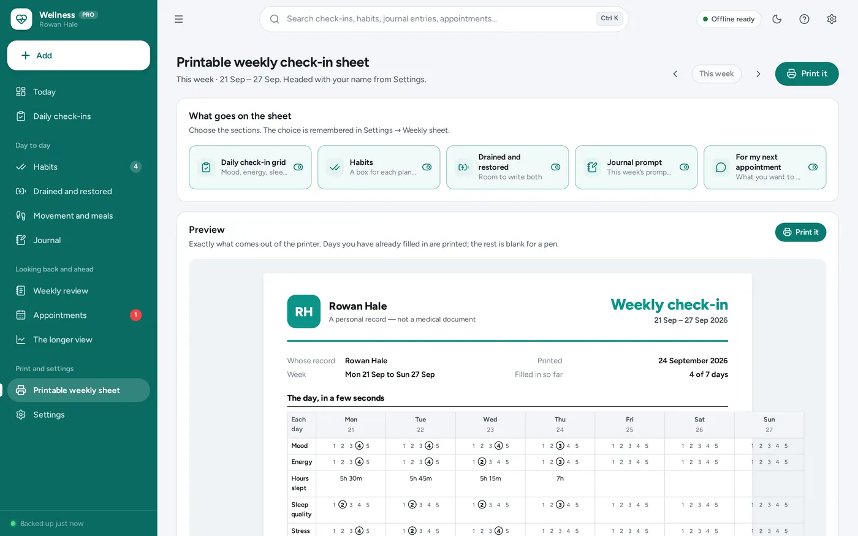Open Daily check-ins page
Image resolution: width=858 pixels, height=536 pixels.
click(x=78, y=116)
